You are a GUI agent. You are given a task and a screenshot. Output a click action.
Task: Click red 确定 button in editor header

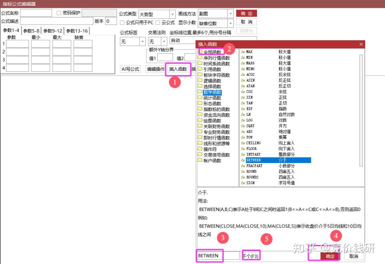247,14
